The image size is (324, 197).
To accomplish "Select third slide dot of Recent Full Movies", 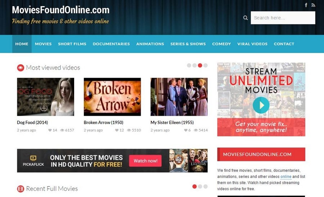I will pyautogui.click(x=206, y=187).
